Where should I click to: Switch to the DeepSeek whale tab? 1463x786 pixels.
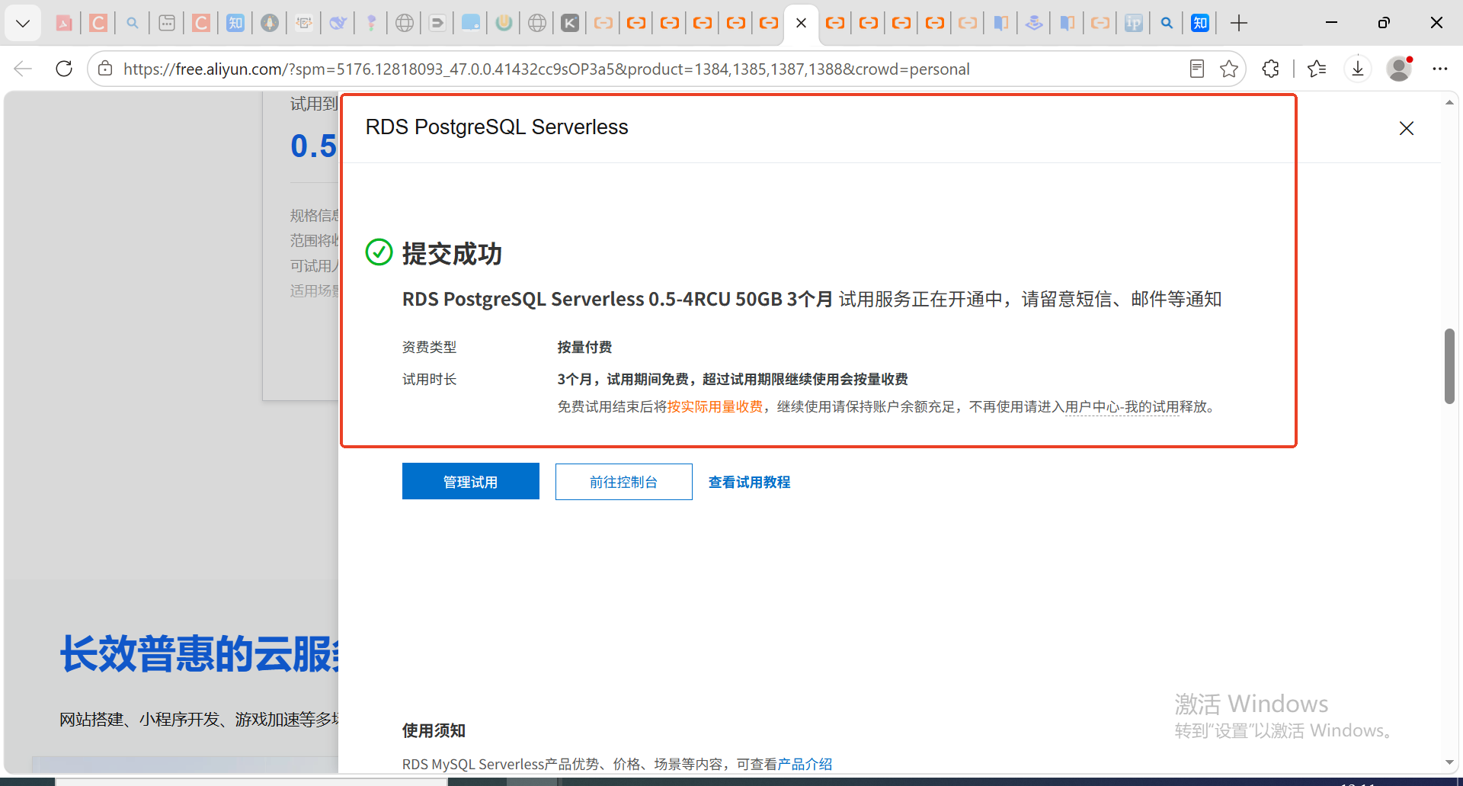[x=338, y=23]
